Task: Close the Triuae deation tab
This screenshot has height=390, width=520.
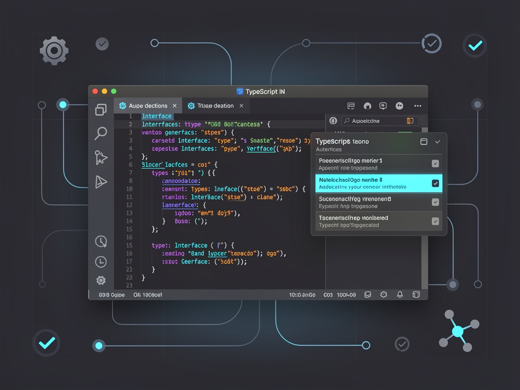Action: tap(241, 106)
